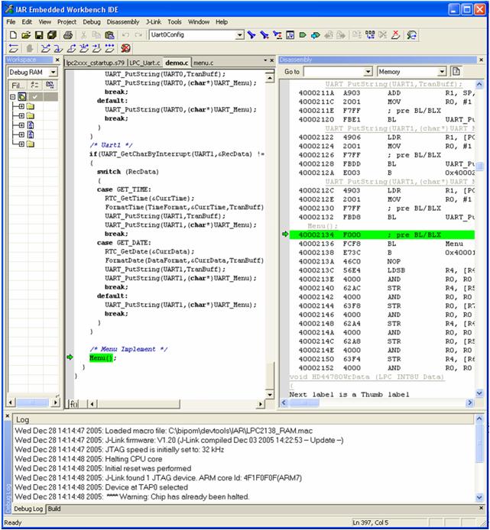490x530 pixels.
Task: Close the Disassembly panel
Action: 481,60
